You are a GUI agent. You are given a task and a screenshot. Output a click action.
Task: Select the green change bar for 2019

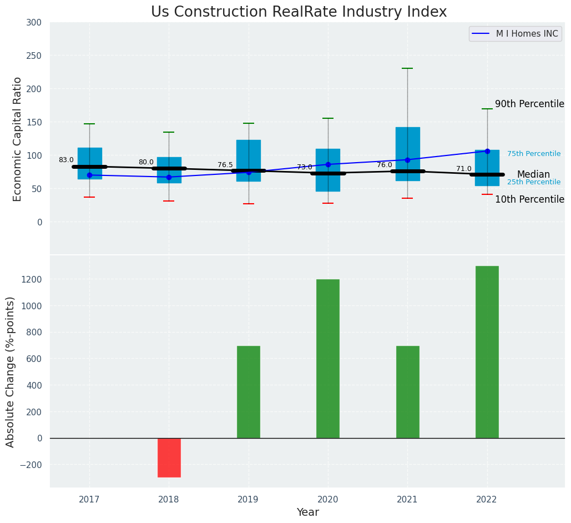249,392
